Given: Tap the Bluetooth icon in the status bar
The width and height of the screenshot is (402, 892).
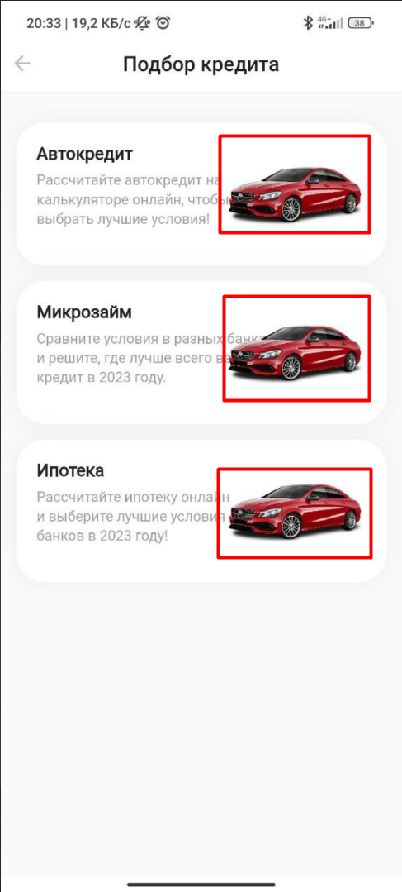Looking at the screenshot, I should pyautogui.click(x=308, y=23).
